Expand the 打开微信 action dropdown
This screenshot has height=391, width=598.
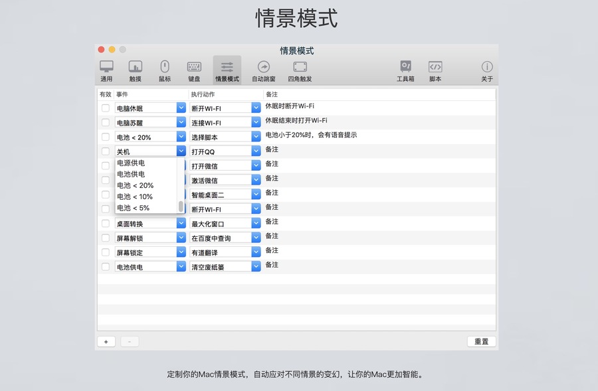[256, 166]
